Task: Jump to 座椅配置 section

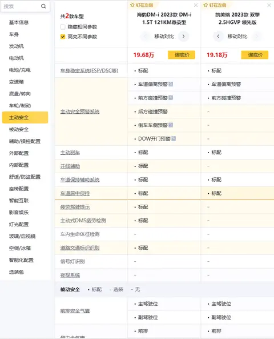Action: [x=19, y=189]
